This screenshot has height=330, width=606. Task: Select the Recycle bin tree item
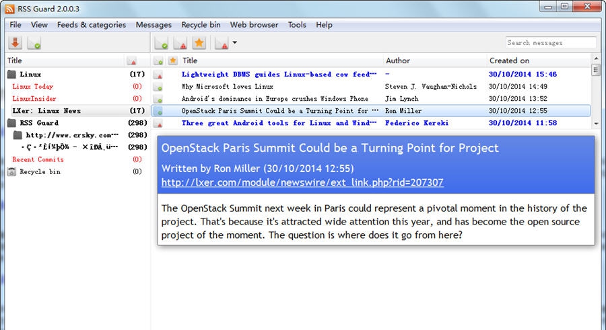(40, 172)
